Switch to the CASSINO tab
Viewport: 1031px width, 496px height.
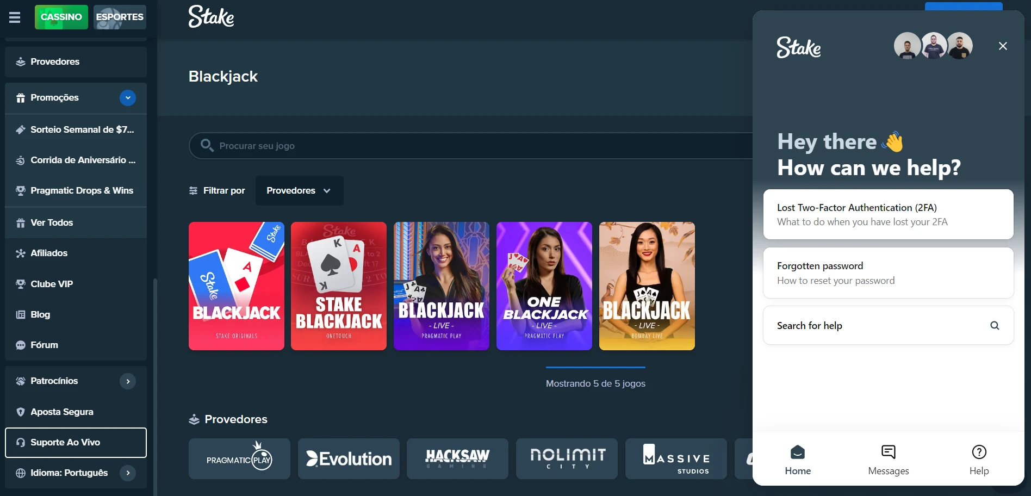pyautogui.click(x=61, y=17)
